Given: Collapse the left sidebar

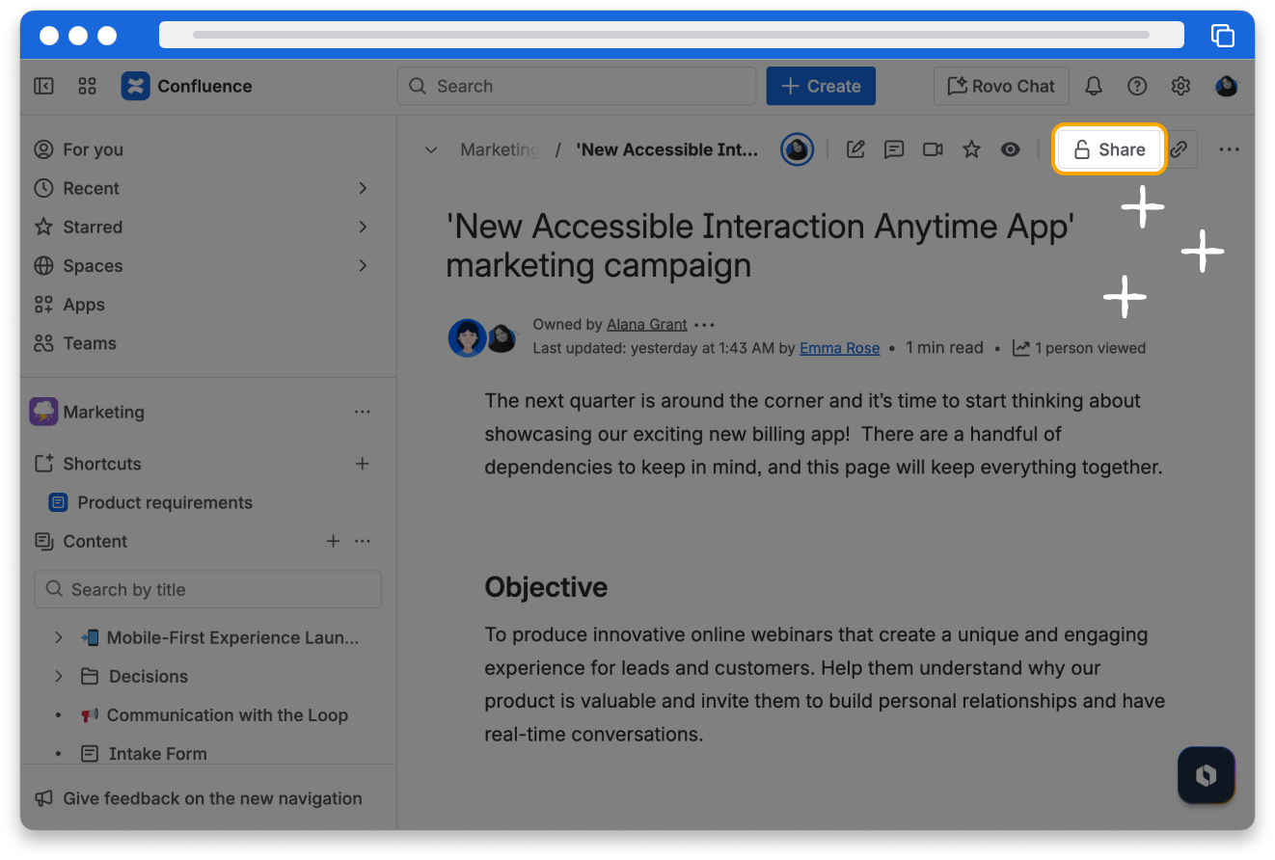Looking at the screenshot, I should (43, 86).
